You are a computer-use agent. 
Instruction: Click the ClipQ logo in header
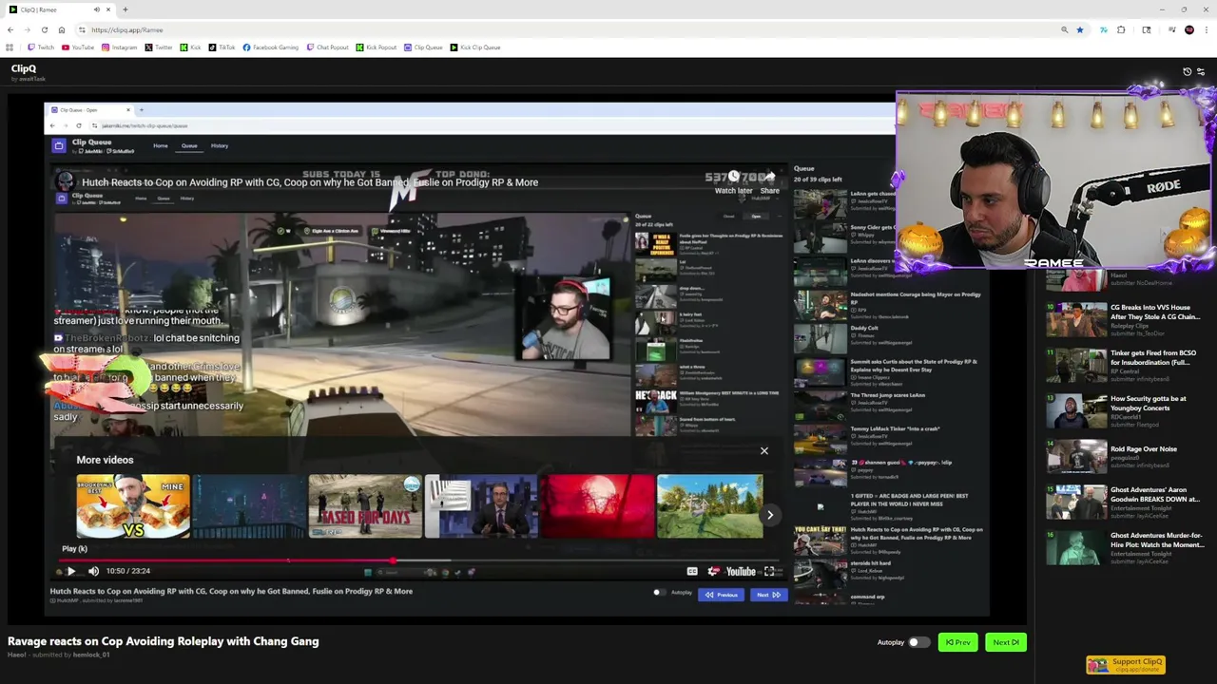coord(24,69)
